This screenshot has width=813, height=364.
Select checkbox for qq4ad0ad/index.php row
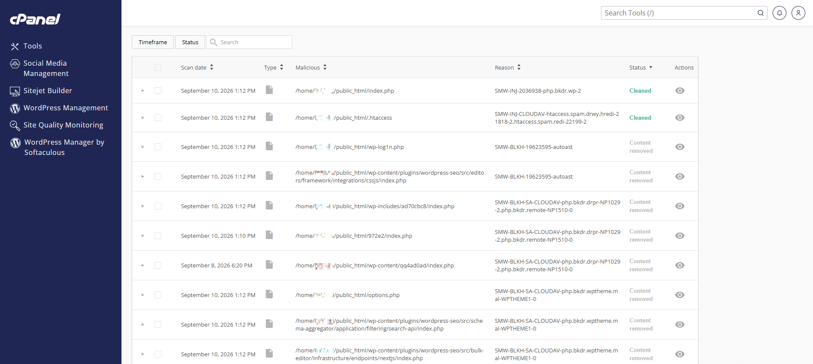pos(158,265)
